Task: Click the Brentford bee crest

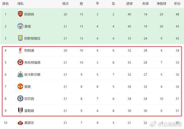Action: pos(20,62)
